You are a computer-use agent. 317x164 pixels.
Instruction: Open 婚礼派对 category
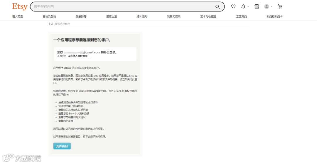[142, 16]
